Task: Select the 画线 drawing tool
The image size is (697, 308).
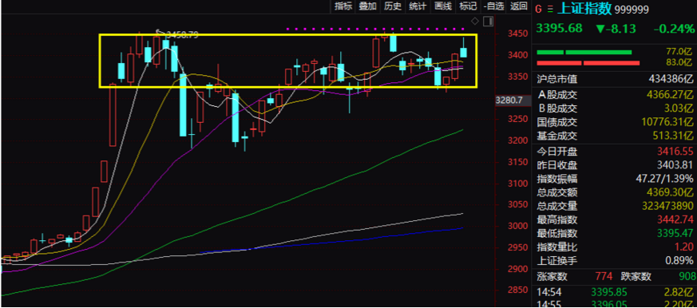Action: click(x=443, y=6)
